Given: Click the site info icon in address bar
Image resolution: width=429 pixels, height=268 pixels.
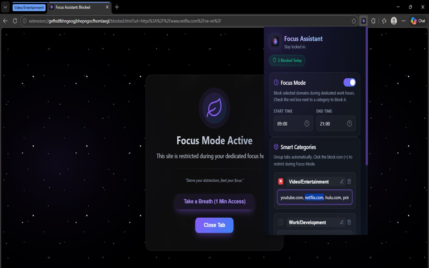Looking at the screenshot, I should (x=25, y=21).
